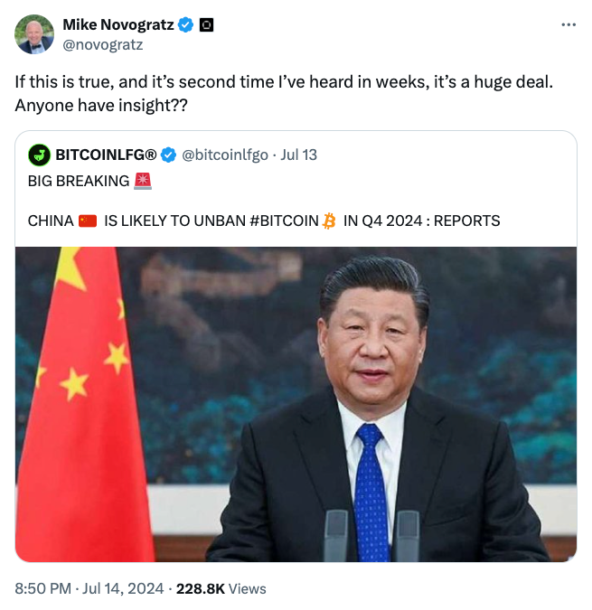The height and width of the screenshot is (610, 592).
Task: Click the orange Bitcoin symbol emoji
Action: pyautogui.click(x=329, y=221)
